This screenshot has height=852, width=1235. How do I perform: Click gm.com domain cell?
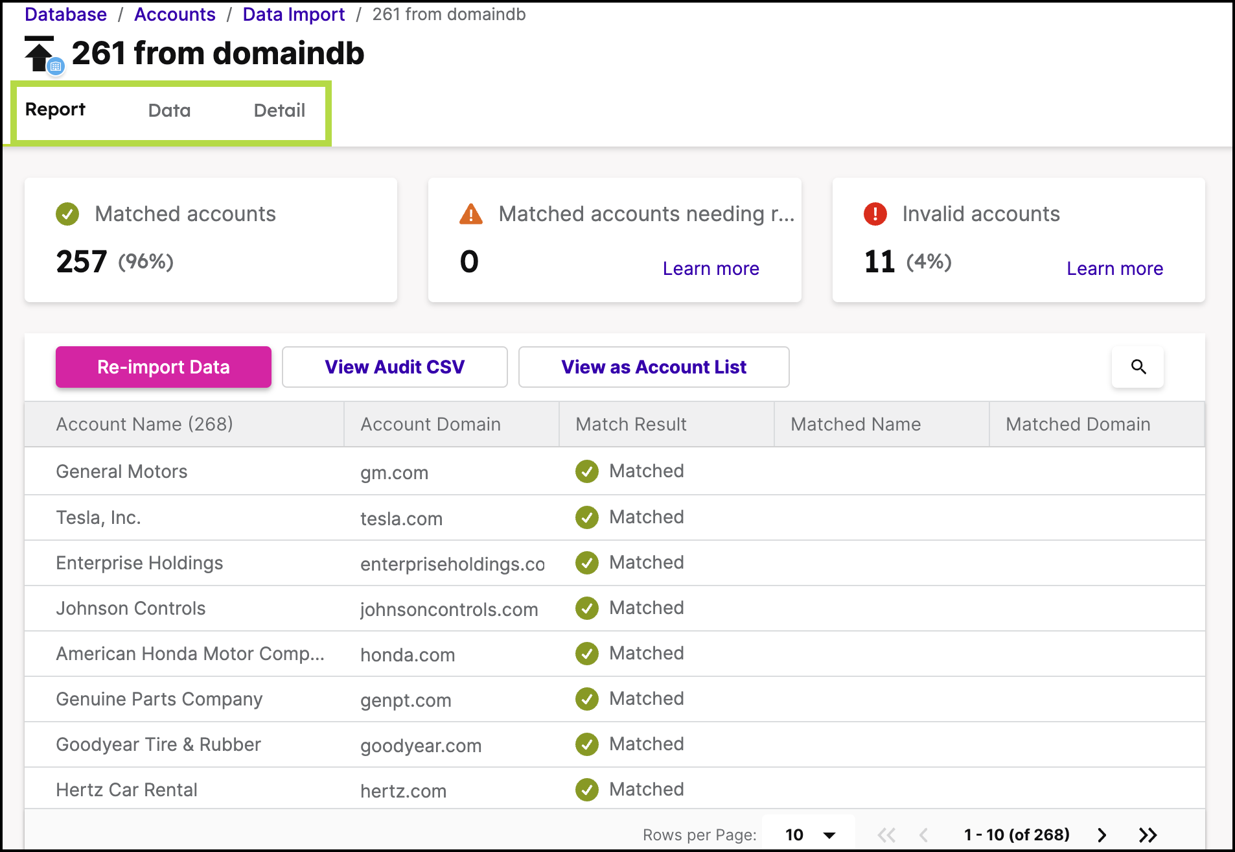[x=395, y=473]
